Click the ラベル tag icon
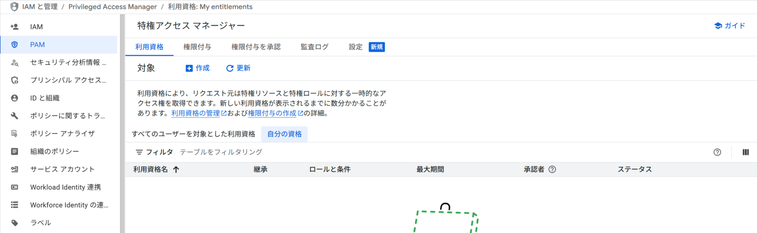 (x=15, y=223)
